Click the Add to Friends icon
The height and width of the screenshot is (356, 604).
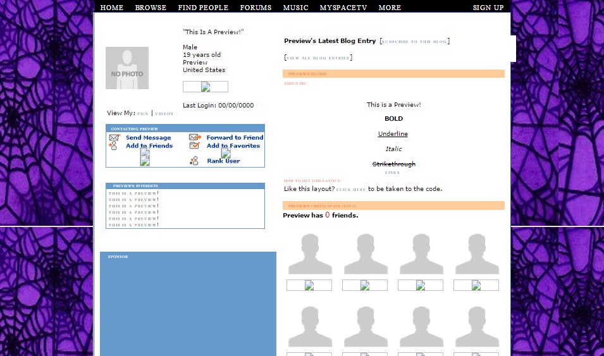pos(113,146)
